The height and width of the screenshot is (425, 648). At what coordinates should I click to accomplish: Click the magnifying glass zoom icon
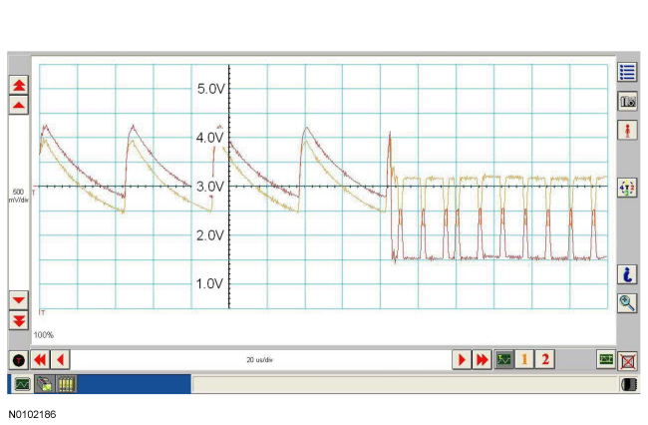(x=627, y=303)
